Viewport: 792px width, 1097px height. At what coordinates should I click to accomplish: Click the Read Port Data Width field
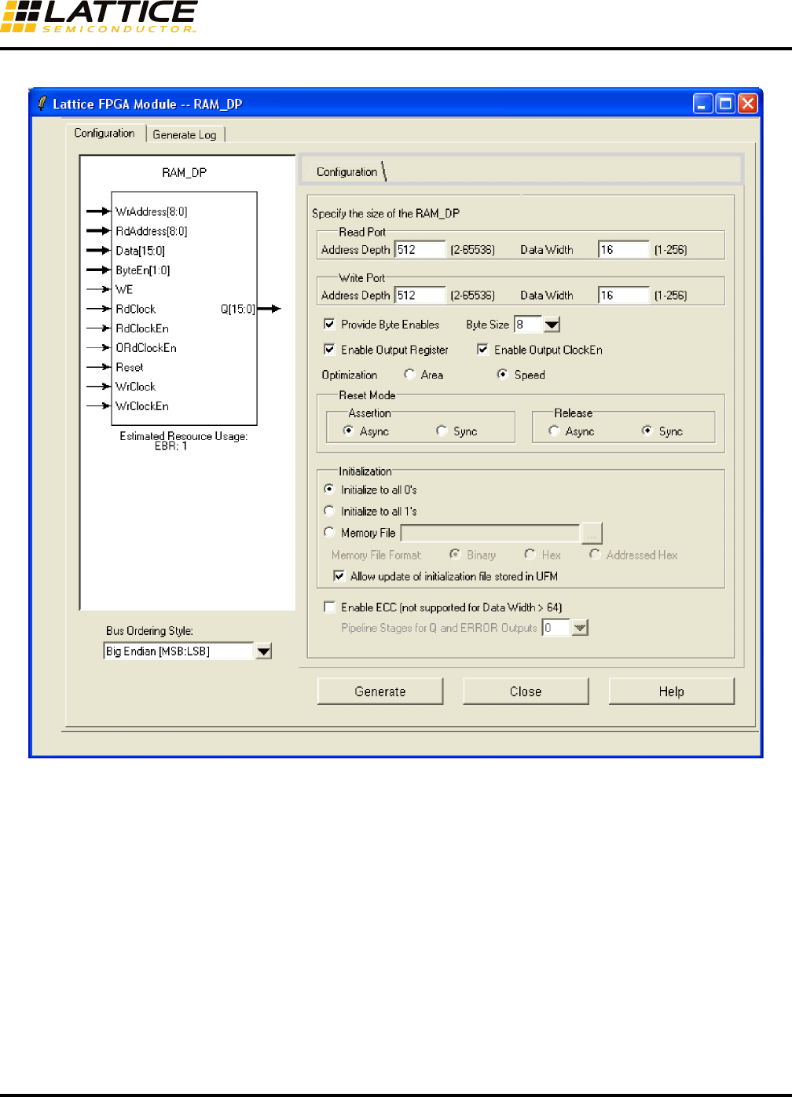tap(624, 250)
